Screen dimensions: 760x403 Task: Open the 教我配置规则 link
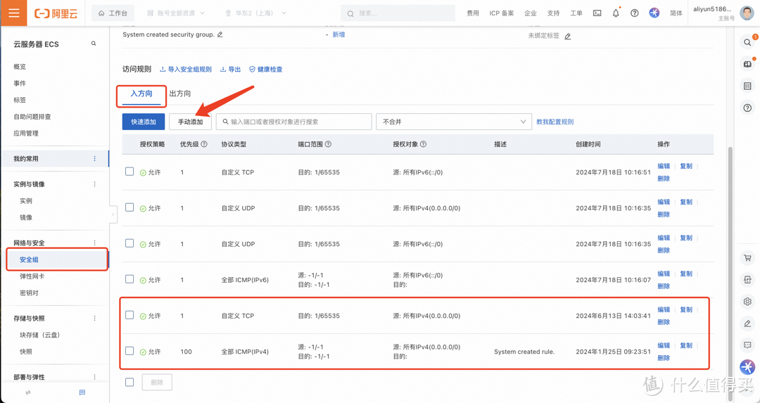[x=555, y=122]
